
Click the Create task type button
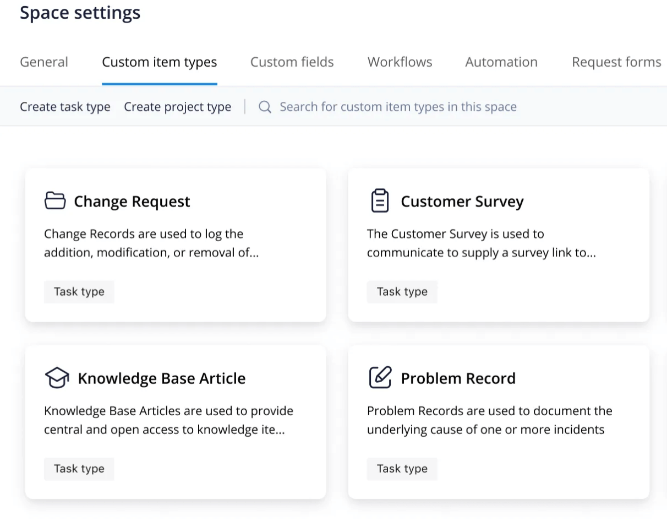tap(65, 107)
